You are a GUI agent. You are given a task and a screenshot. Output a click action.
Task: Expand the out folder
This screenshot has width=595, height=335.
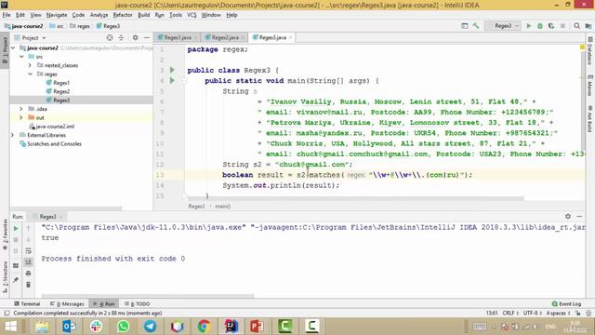tap(21, 118)
